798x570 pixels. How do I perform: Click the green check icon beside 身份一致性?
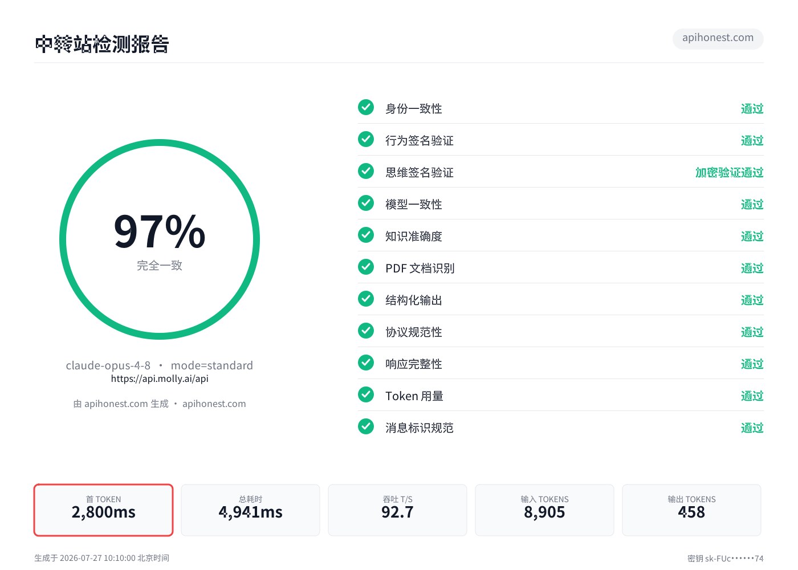[x=366, y=107]
